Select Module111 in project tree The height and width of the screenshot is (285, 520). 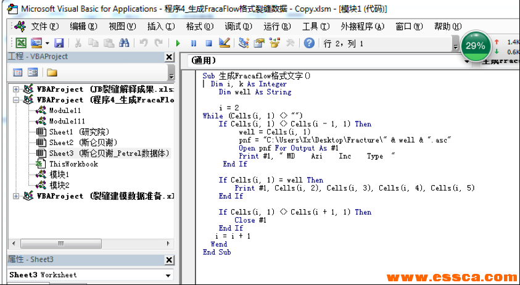point(67,121)
